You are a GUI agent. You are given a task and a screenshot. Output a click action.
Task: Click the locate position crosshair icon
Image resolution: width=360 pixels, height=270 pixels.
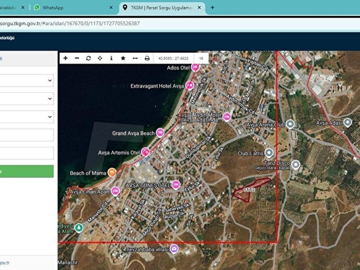100,58
